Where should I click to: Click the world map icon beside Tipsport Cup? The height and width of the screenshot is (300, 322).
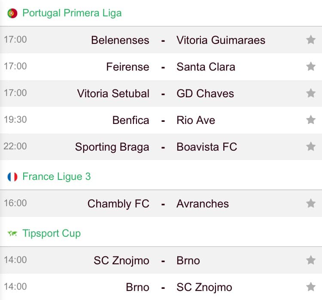12,233
